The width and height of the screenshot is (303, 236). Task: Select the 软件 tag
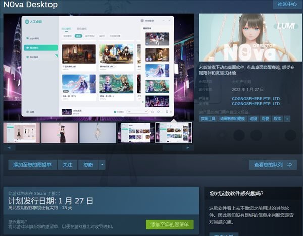(x=277, y=119)
